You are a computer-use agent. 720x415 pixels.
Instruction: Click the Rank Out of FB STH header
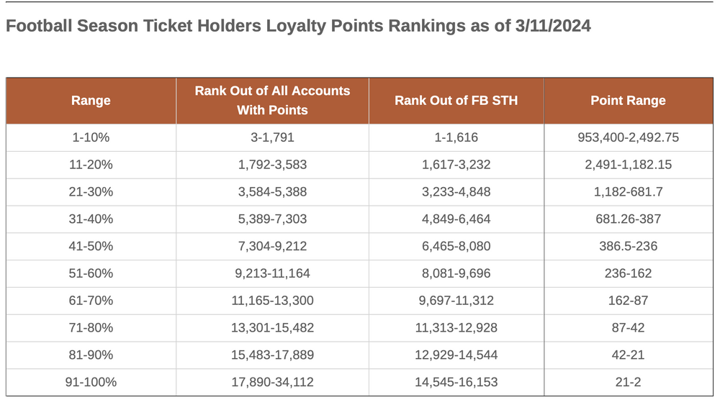coord(456,101)
